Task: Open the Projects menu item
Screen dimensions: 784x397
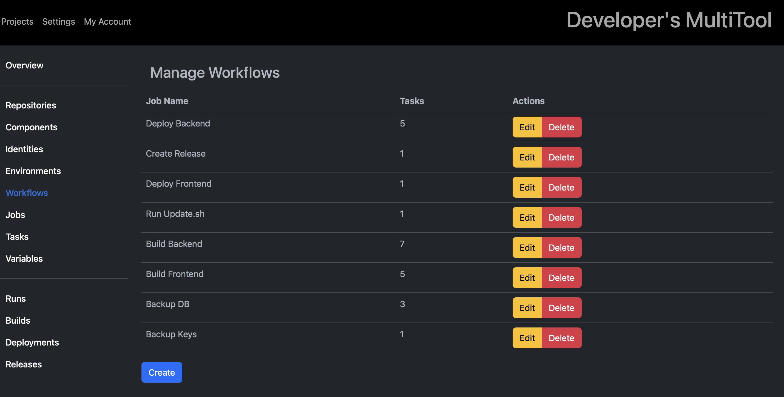Action: [18, 21]
